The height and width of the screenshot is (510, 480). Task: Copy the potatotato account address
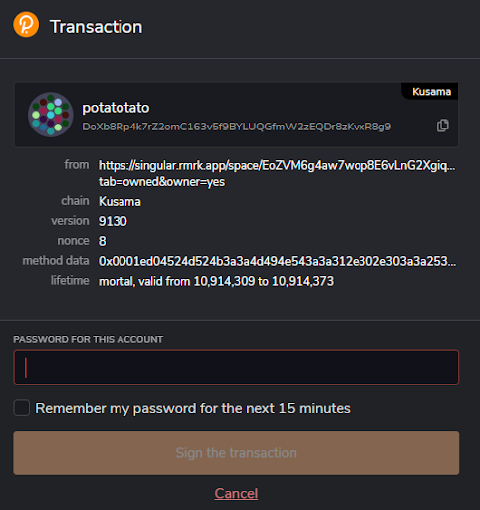tap(442, 126)
